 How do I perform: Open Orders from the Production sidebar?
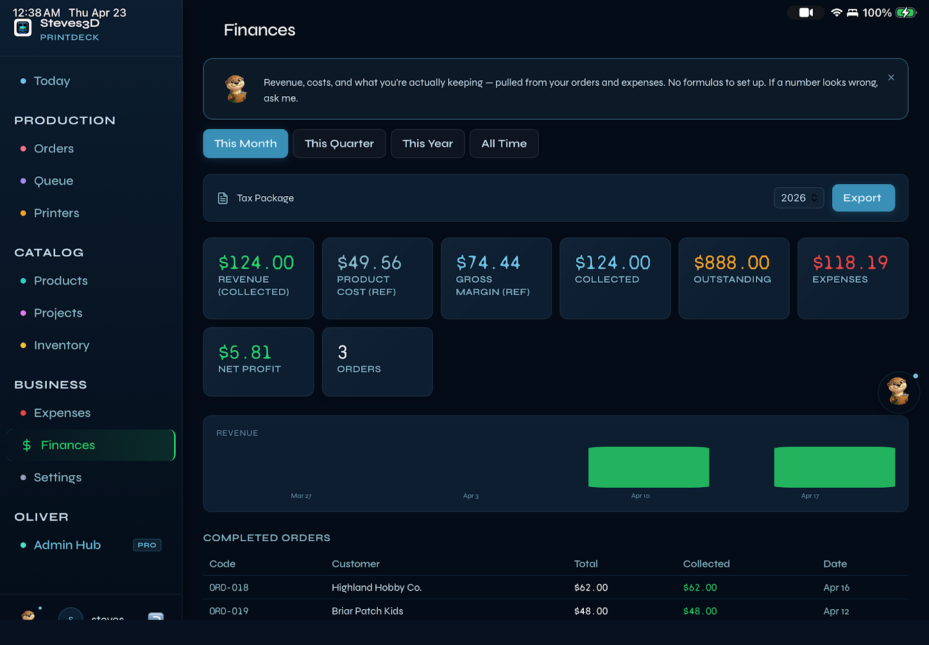point(53,148)
